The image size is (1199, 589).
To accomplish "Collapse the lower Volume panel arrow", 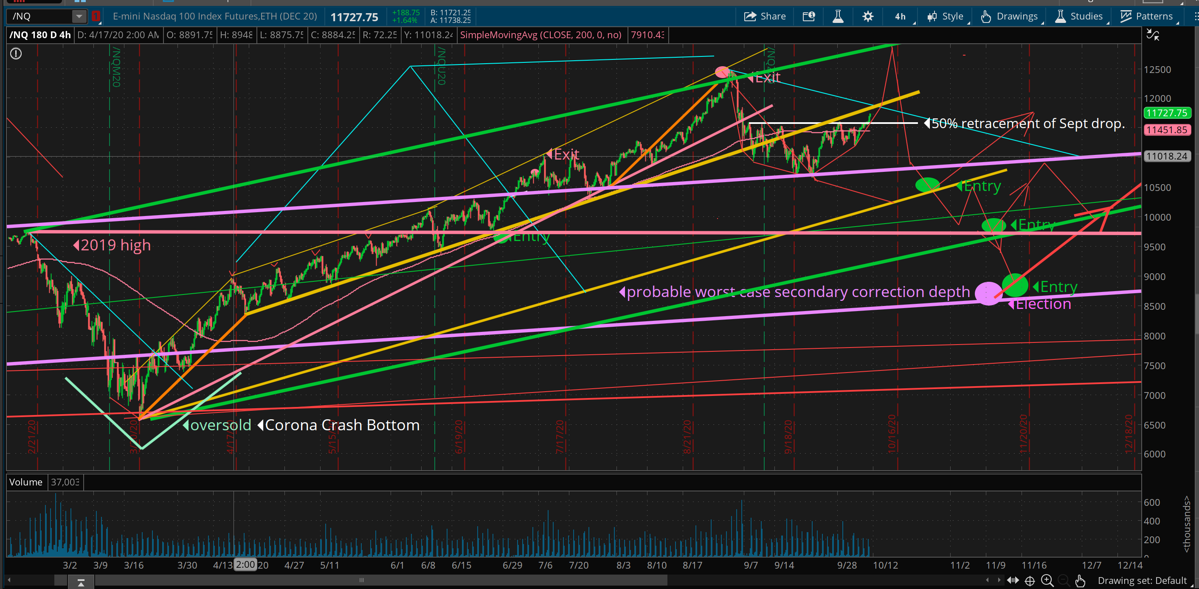I will [81, 582].
